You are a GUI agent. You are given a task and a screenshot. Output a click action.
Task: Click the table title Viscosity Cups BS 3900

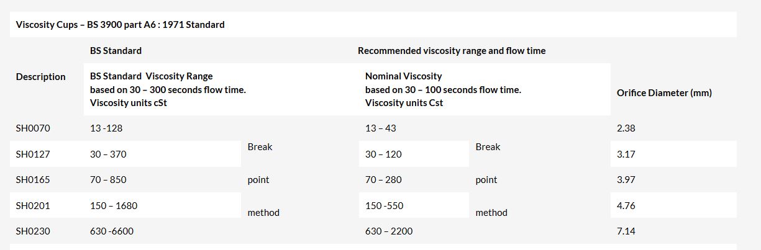121,25
